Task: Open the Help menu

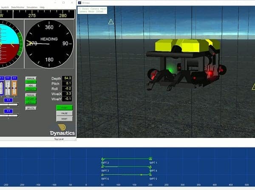Action: pos(42,7)
